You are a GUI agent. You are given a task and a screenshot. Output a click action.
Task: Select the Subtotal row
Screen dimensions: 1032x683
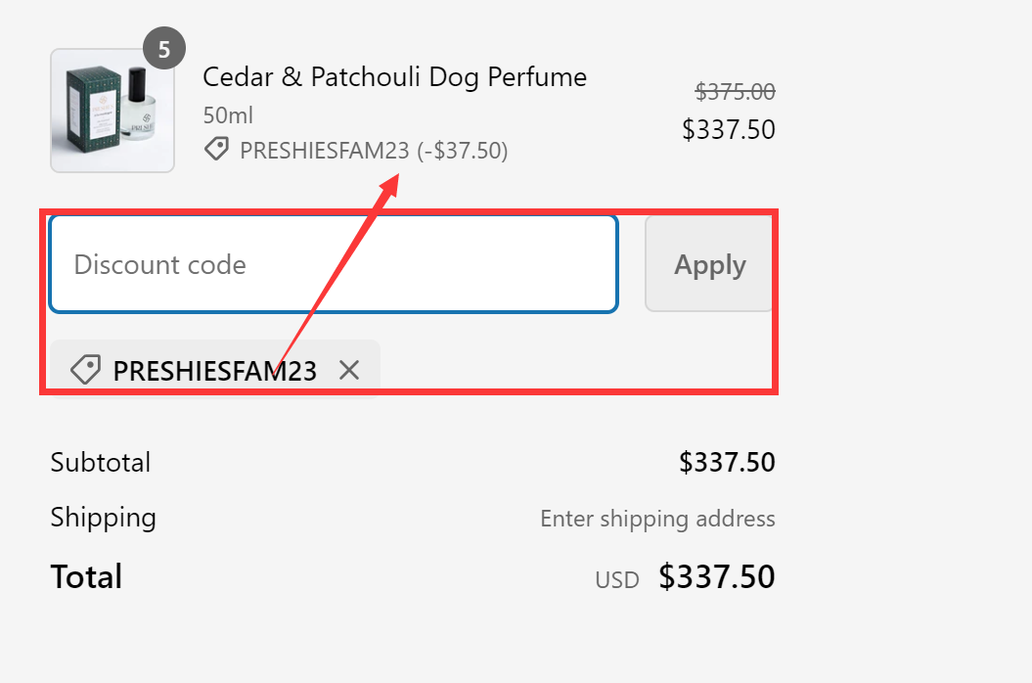(x=100, y=462)
